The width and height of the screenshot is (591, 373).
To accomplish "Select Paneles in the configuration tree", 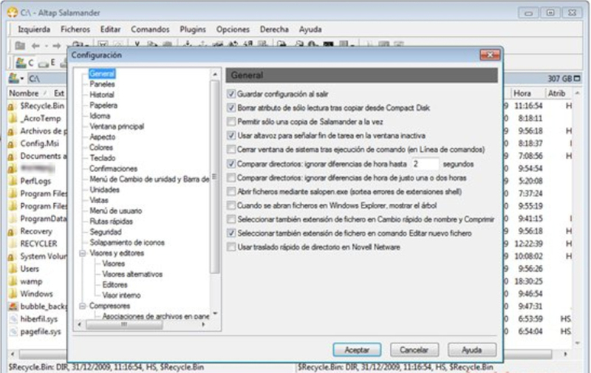I will click(102, 84).
